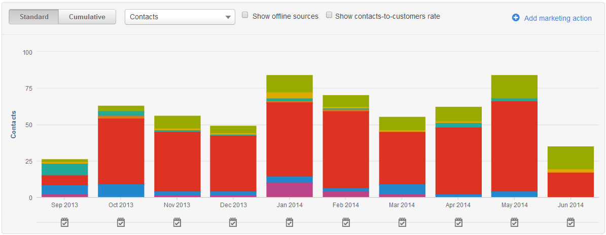Click the Add marketing action link

pyautogui.click(x=558, y=18)
